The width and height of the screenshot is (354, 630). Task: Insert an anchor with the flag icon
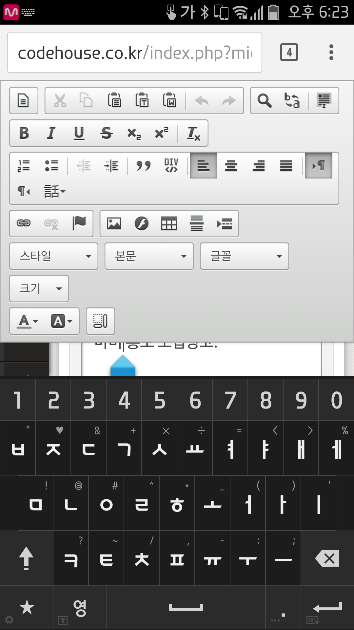pyautogui.click(x=79, y=224)
